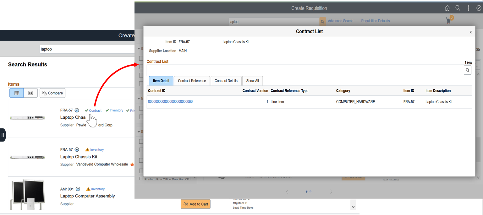The width and height of the screenshot is (483, 215).
Task: Go to the next page arrow below dialog
Action: pyautogui.click(x=331, y=191)
